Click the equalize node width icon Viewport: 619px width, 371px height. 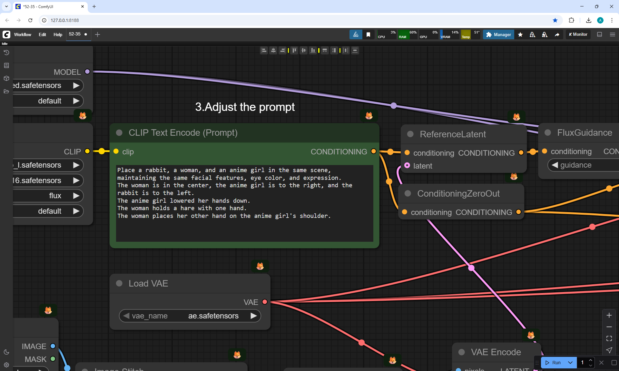pyautogui.click(x=325, y=50)
